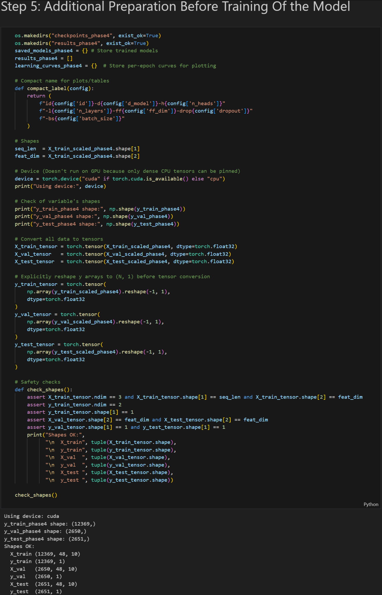
Task: Click the '# Convert all data to tensors' comment
Action: click(x=59, y=239)
